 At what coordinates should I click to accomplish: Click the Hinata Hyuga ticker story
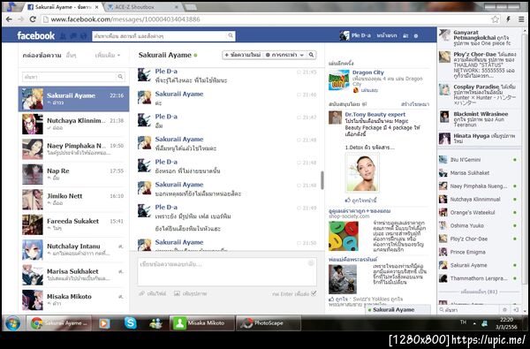(x=479, y=138)
